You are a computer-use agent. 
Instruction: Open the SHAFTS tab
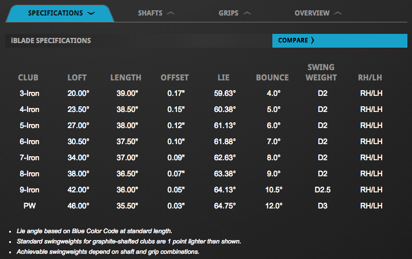tap(150, 13)
